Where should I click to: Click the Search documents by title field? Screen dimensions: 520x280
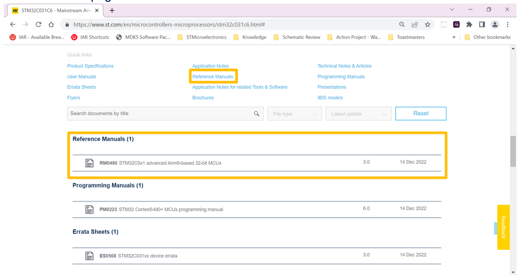pyautogui.click(x=165, y=114)
